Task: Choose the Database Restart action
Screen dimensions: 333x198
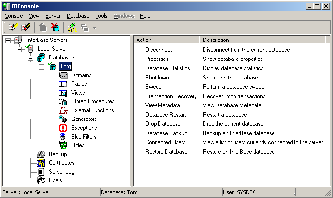Action: (166, 115)
